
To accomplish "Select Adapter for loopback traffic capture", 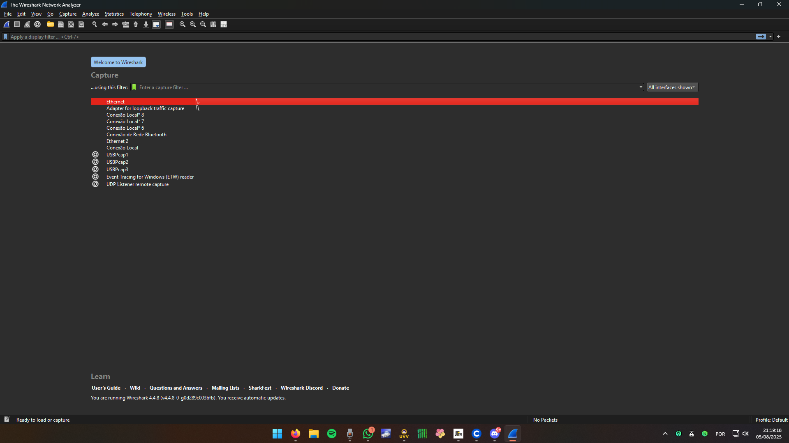I will (394, 108).
